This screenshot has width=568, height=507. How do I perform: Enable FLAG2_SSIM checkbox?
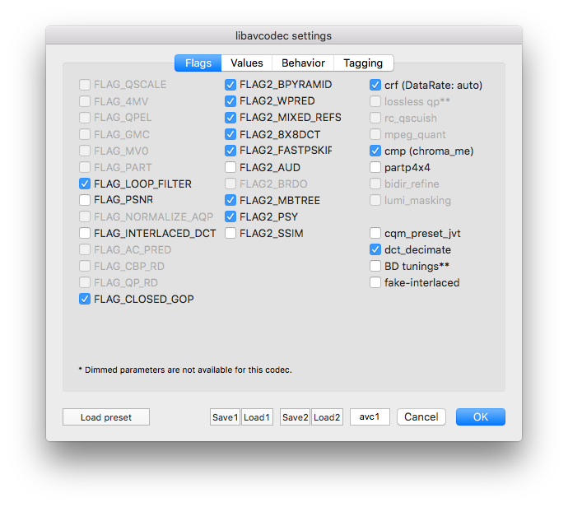click(x=230, y=233)
